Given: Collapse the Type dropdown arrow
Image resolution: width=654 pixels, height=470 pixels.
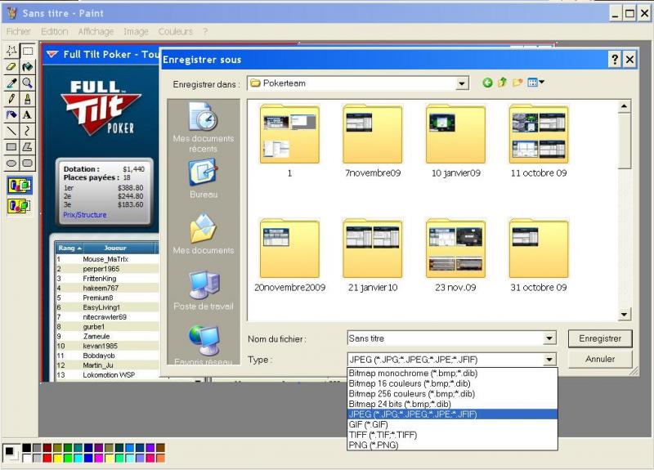Looking at the screenshot, I should click(x=549, y=360).
